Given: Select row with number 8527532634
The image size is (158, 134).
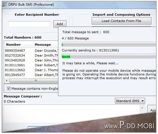Looking at the screenshot, I should click(31, 55).
